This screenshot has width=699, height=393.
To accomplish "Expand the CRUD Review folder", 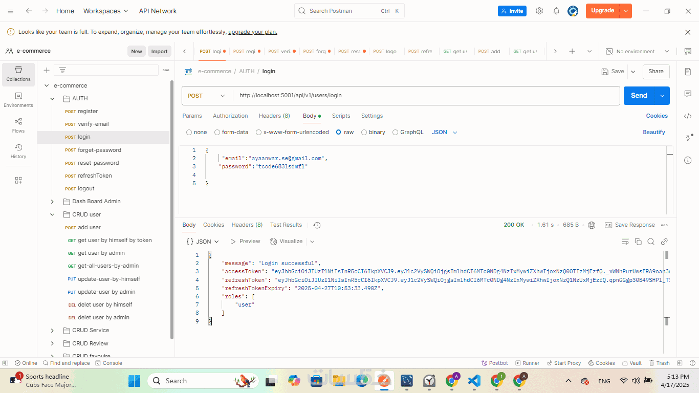I will coord(52,343).
